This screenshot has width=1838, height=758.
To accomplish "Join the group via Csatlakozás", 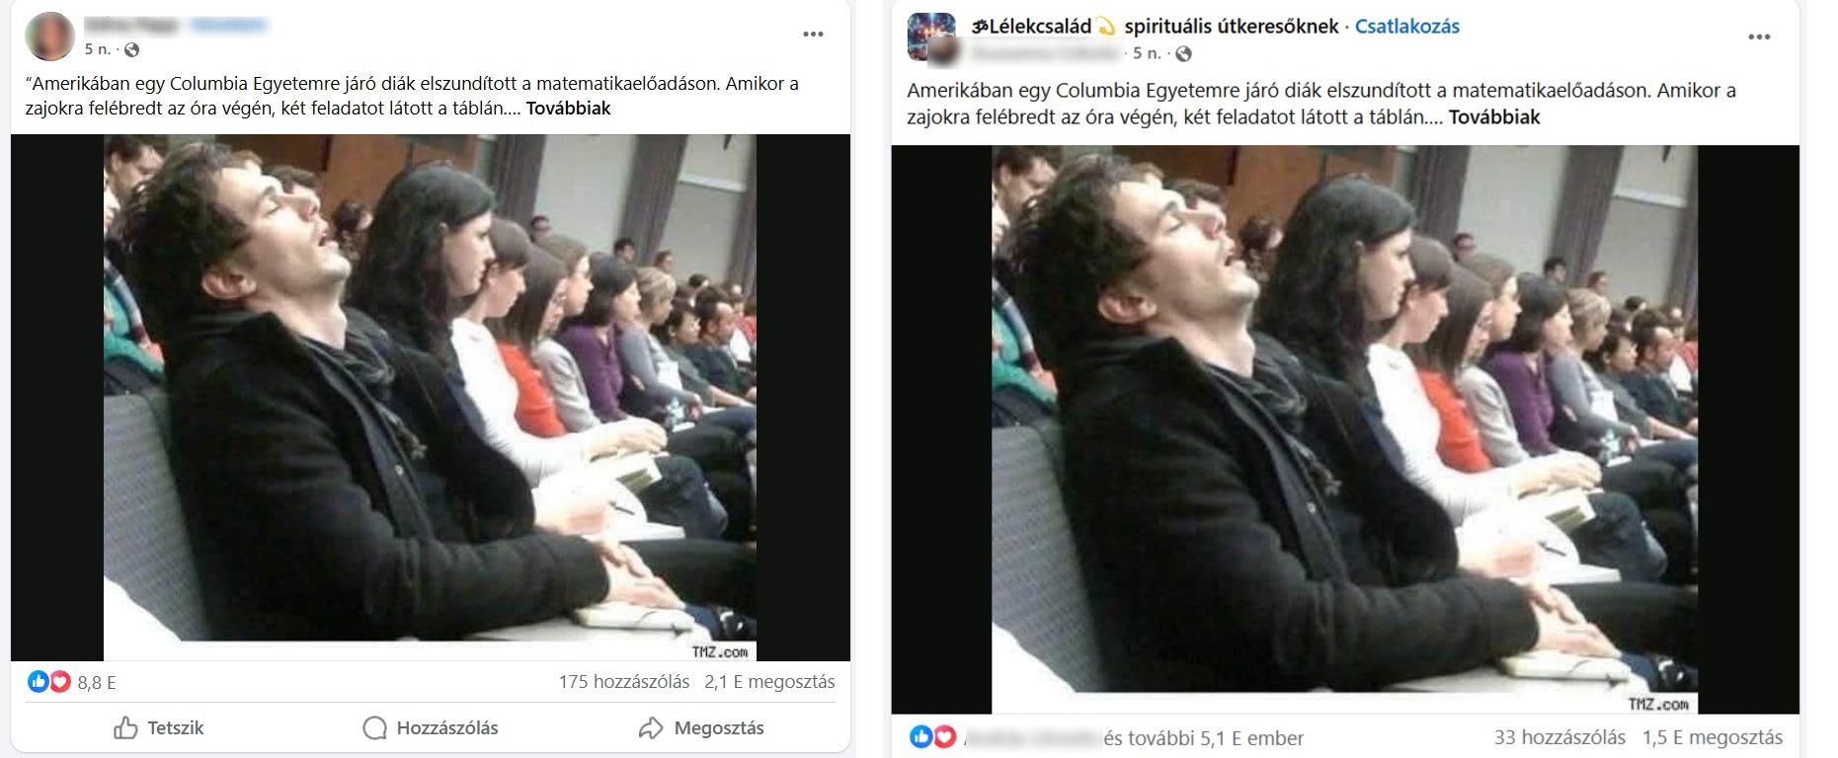I will click(1406, 27).
